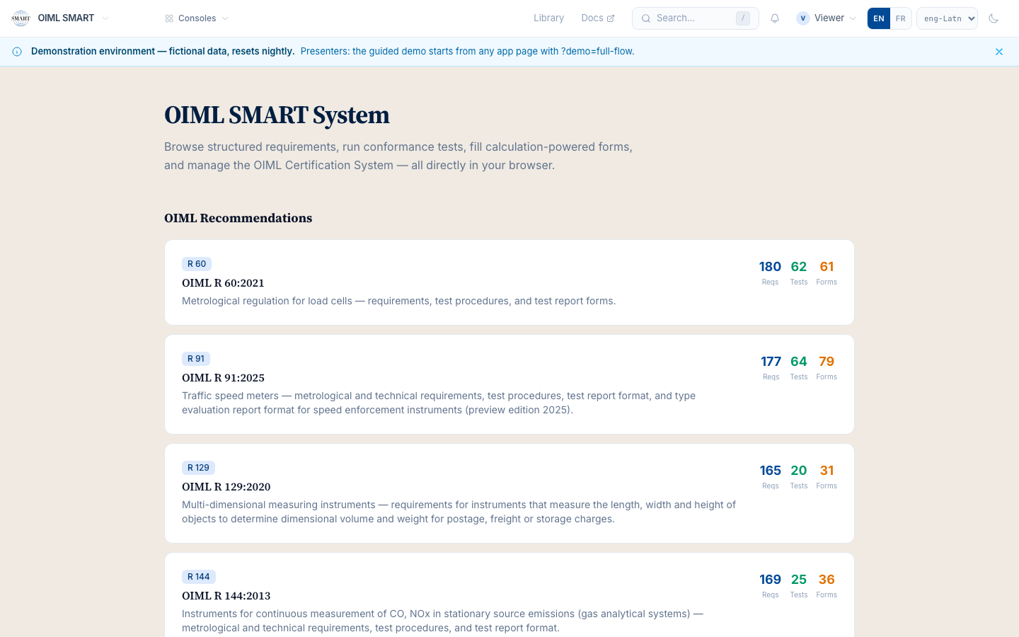Image resolution: width=1019 pixels, height=637 pixels.
Task: Open the Viewer role menu
Action: tap(826, 18)
